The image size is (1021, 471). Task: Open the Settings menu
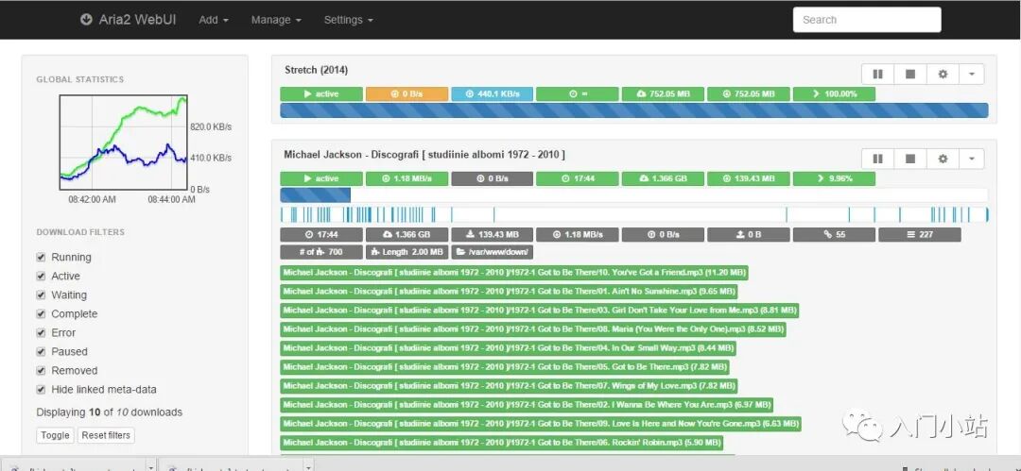tap(348, 20)
